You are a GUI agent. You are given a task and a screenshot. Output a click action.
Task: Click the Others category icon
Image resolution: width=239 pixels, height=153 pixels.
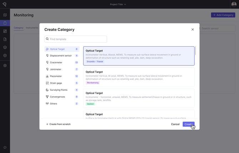[x=47, y=104]
